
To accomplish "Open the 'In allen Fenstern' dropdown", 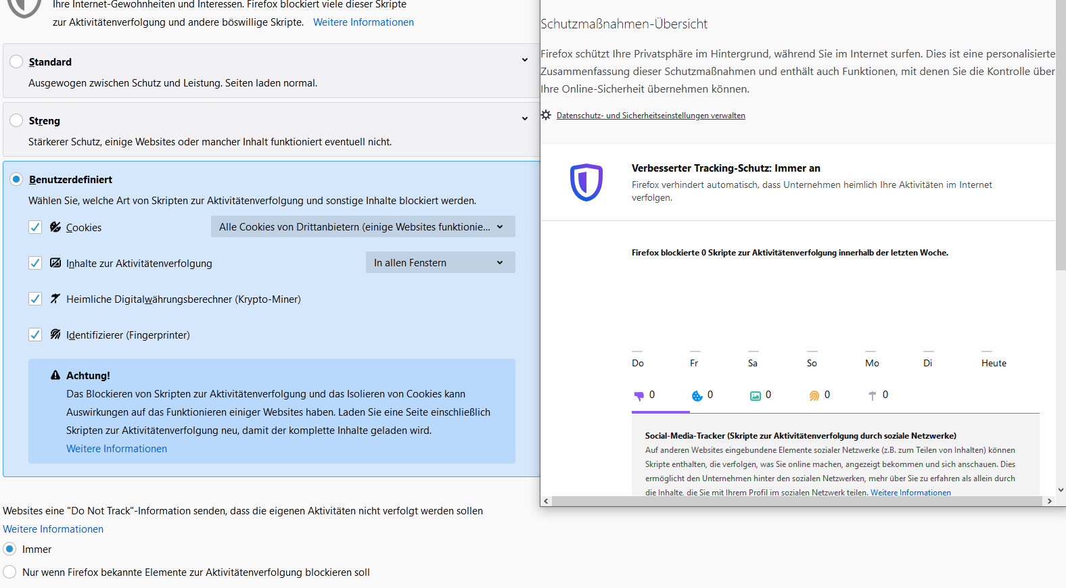I will click(x=440, y=262).
